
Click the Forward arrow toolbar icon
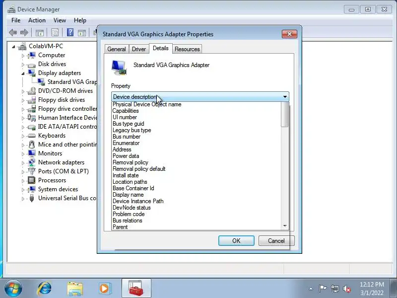24,32
